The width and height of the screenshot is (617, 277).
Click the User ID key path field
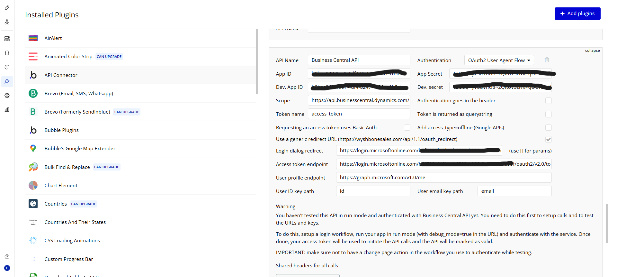[x=373, y=191]
